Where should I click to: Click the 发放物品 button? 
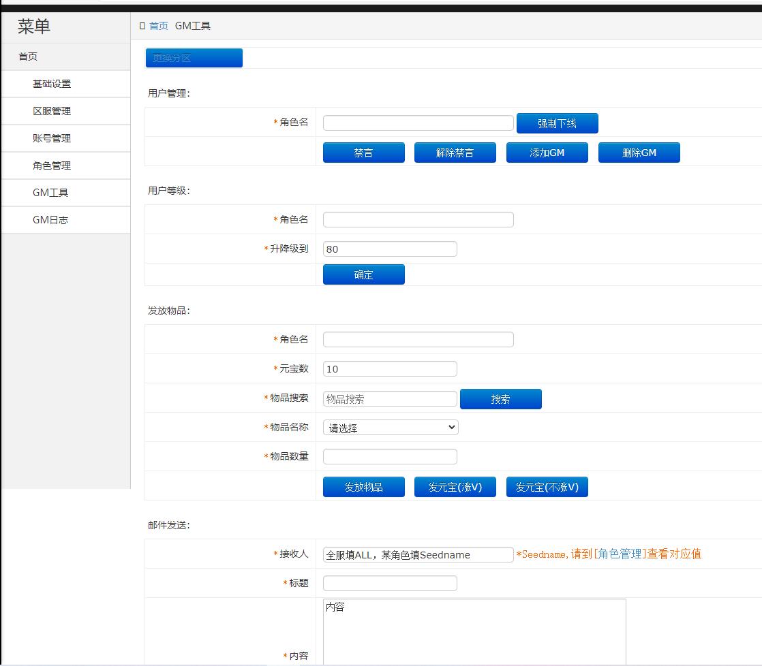click(x=363, y=486)
